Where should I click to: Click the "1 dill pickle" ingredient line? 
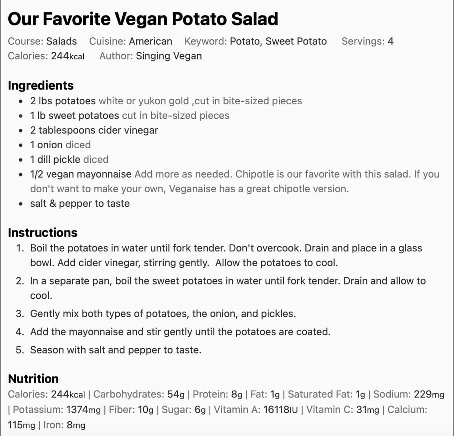pos(69,160)
